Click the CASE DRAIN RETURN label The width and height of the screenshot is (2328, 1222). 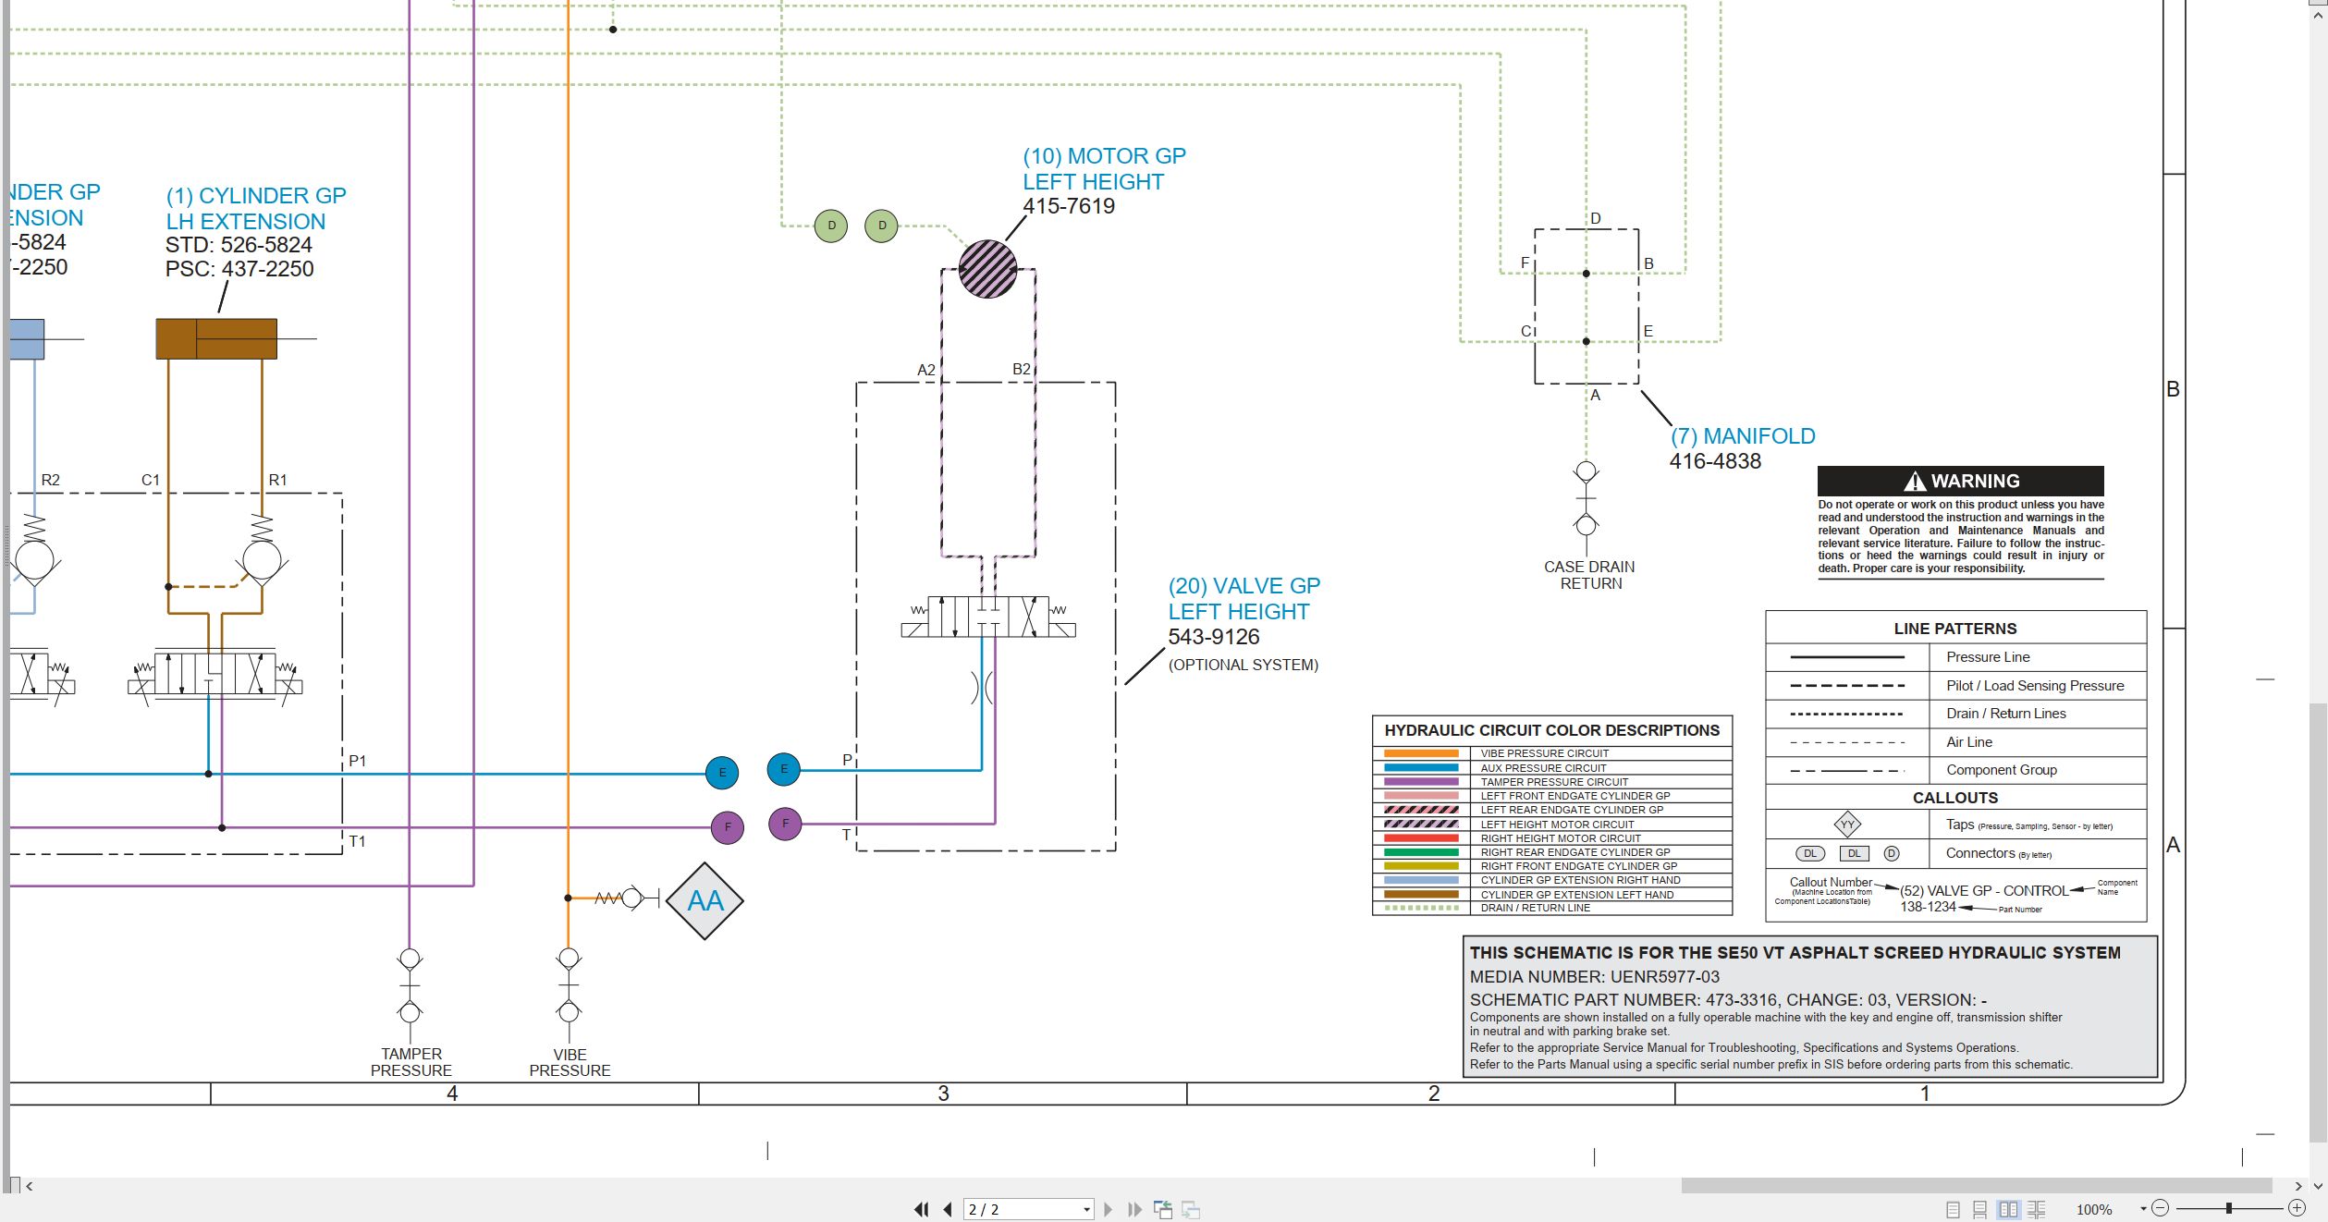[1589, 575]
